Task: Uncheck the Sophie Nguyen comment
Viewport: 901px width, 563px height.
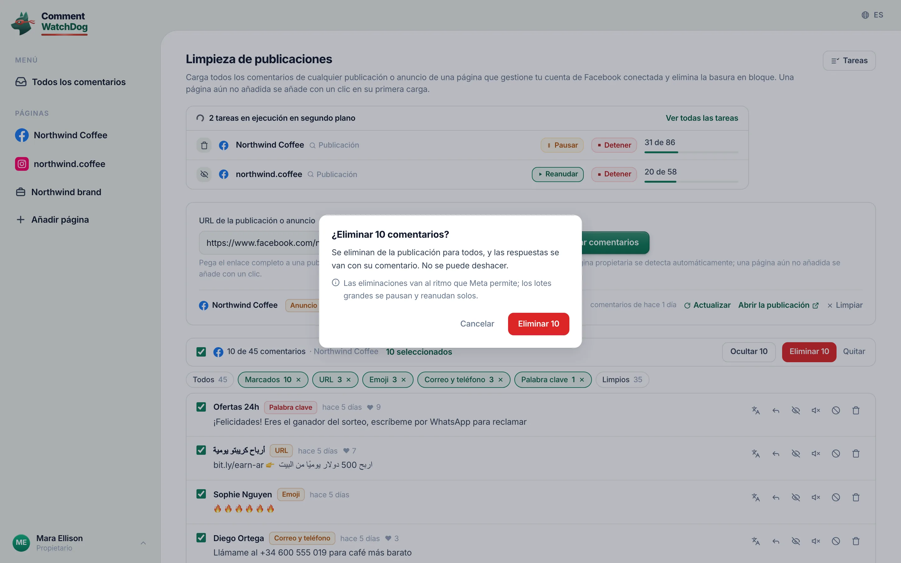Action: [201, 494]
